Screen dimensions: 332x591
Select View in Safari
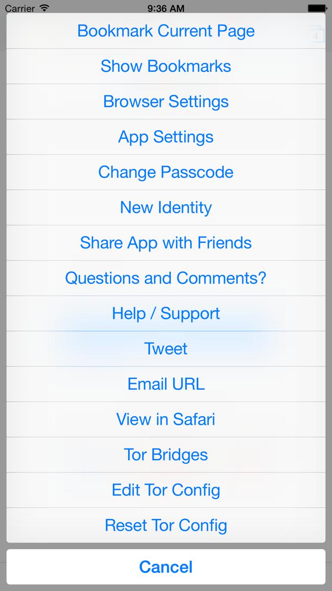pos(166,419)
